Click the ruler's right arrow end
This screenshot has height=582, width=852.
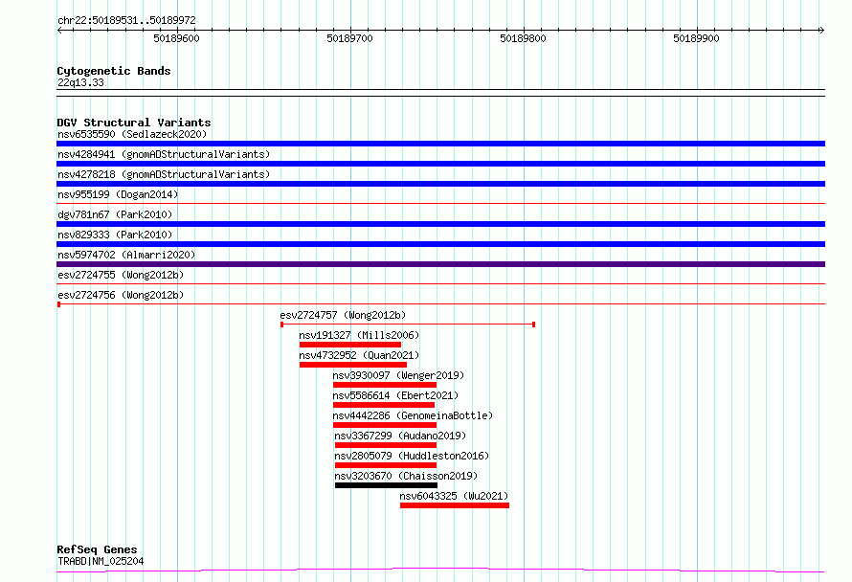coord(822,31)
